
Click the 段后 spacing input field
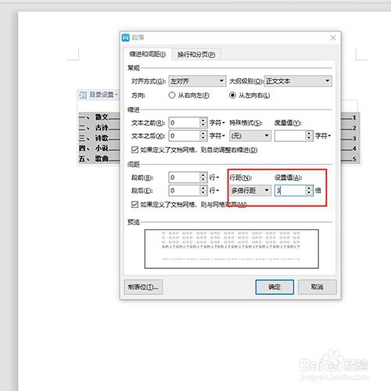(x=185, y=190)
